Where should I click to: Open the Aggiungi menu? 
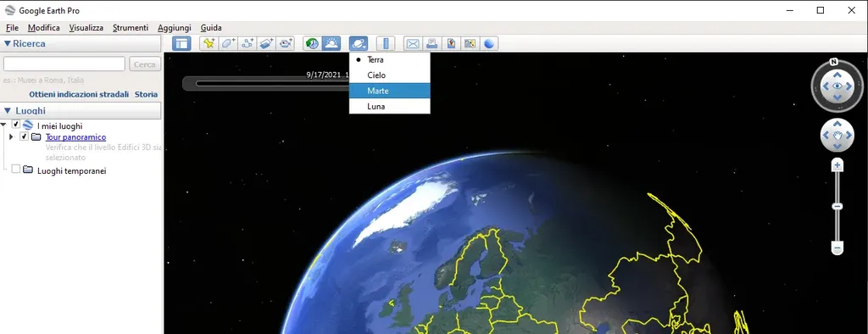[x=175, y=28]
